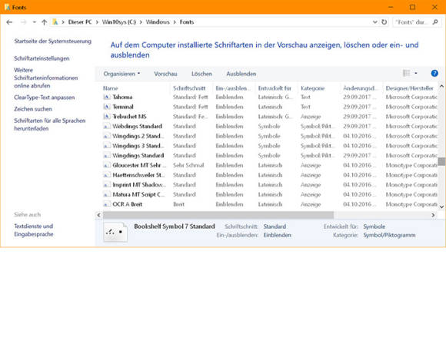Click the Terminal font icon
The height and width of the screenshot is (347, 446).
point(107,107)
